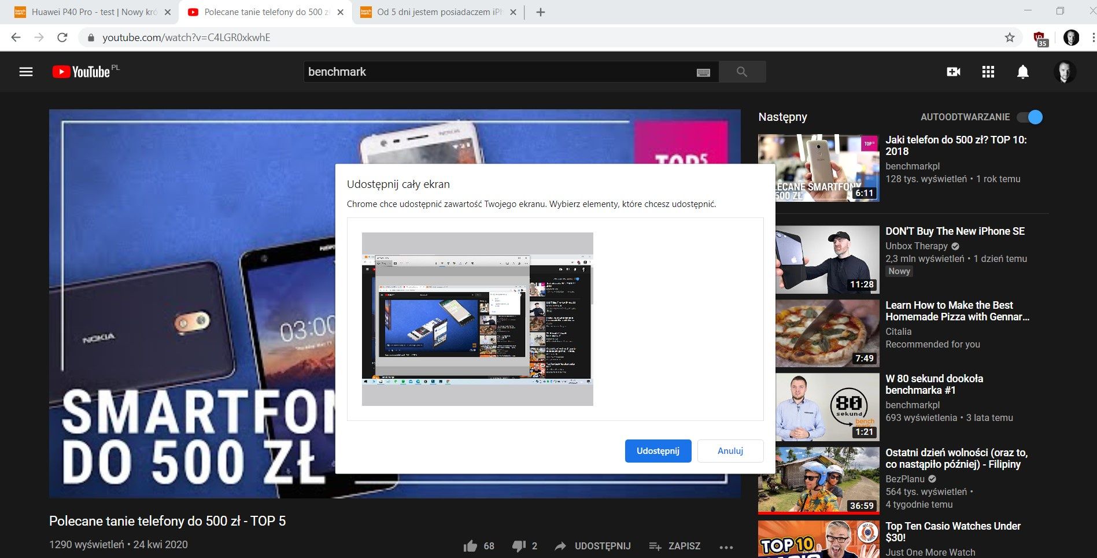
Task: Click the address bar URL
Action: [186, 38]
